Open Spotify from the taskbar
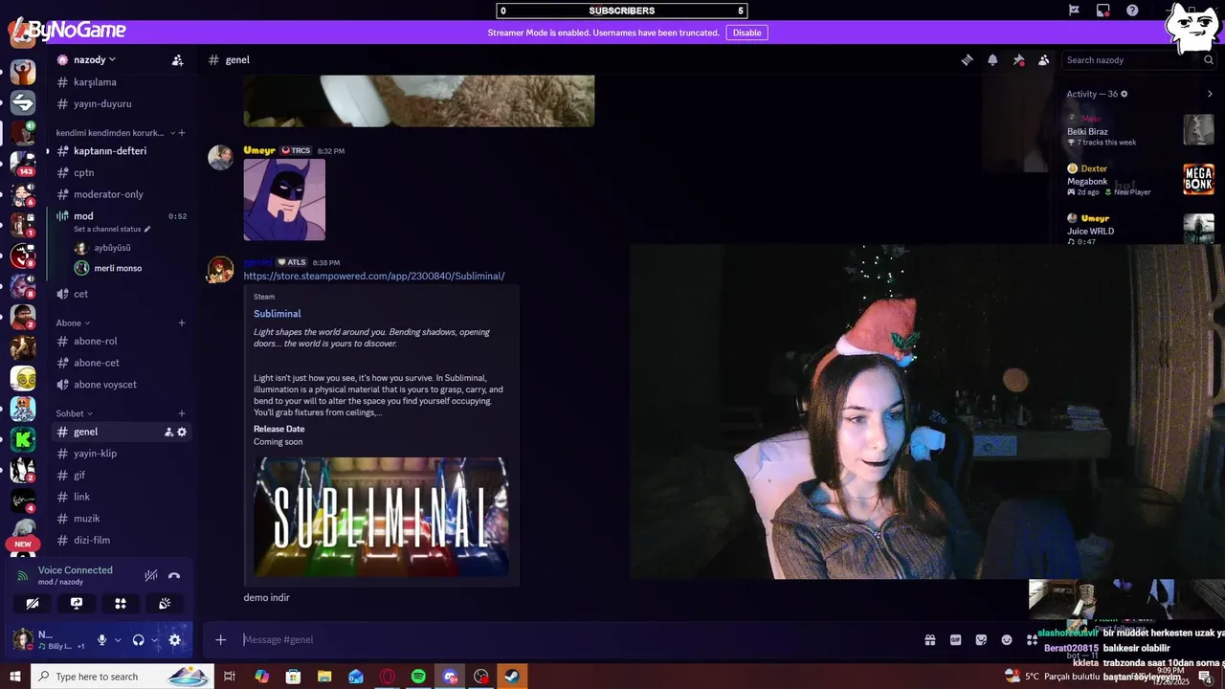 (418, 677)
